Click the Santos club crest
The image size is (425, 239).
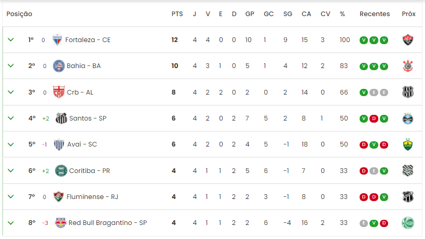(x=61, y=118)
